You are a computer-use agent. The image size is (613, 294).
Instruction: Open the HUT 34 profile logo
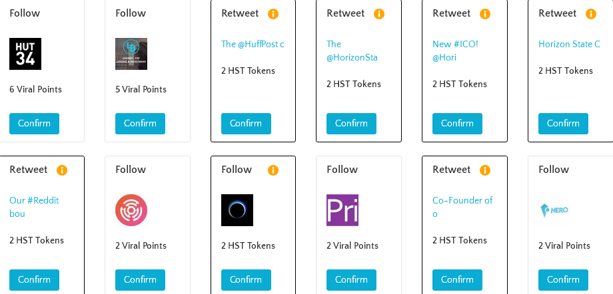(x=25, y=54)
